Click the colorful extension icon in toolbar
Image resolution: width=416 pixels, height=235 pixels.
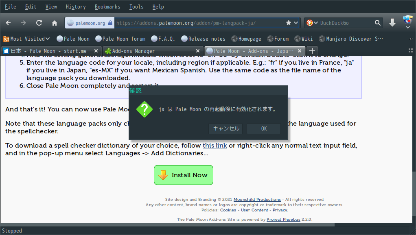tap(407, 20)
